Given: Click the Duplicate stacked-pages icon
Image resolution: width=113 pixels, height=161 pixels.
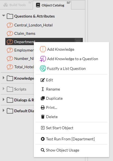Looking at the screenshot, I should (x=43, y=98).
